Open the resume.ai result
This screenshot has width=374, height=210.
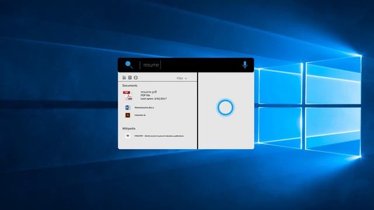[x=140, y=115]
